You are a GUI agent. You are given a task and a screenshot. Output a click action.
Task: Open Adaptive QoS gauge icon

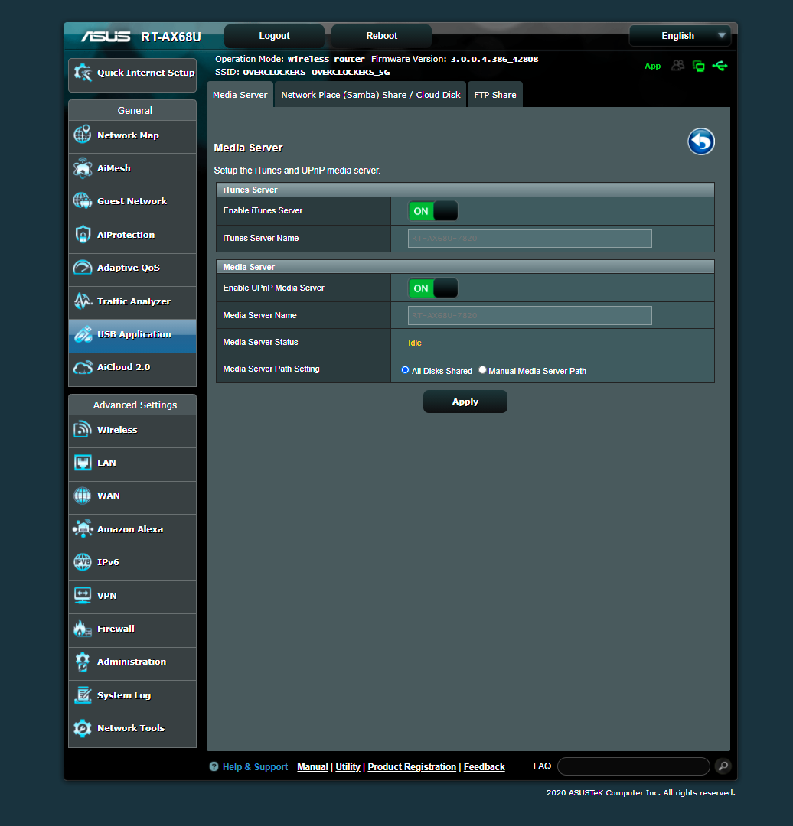(82, 268)
